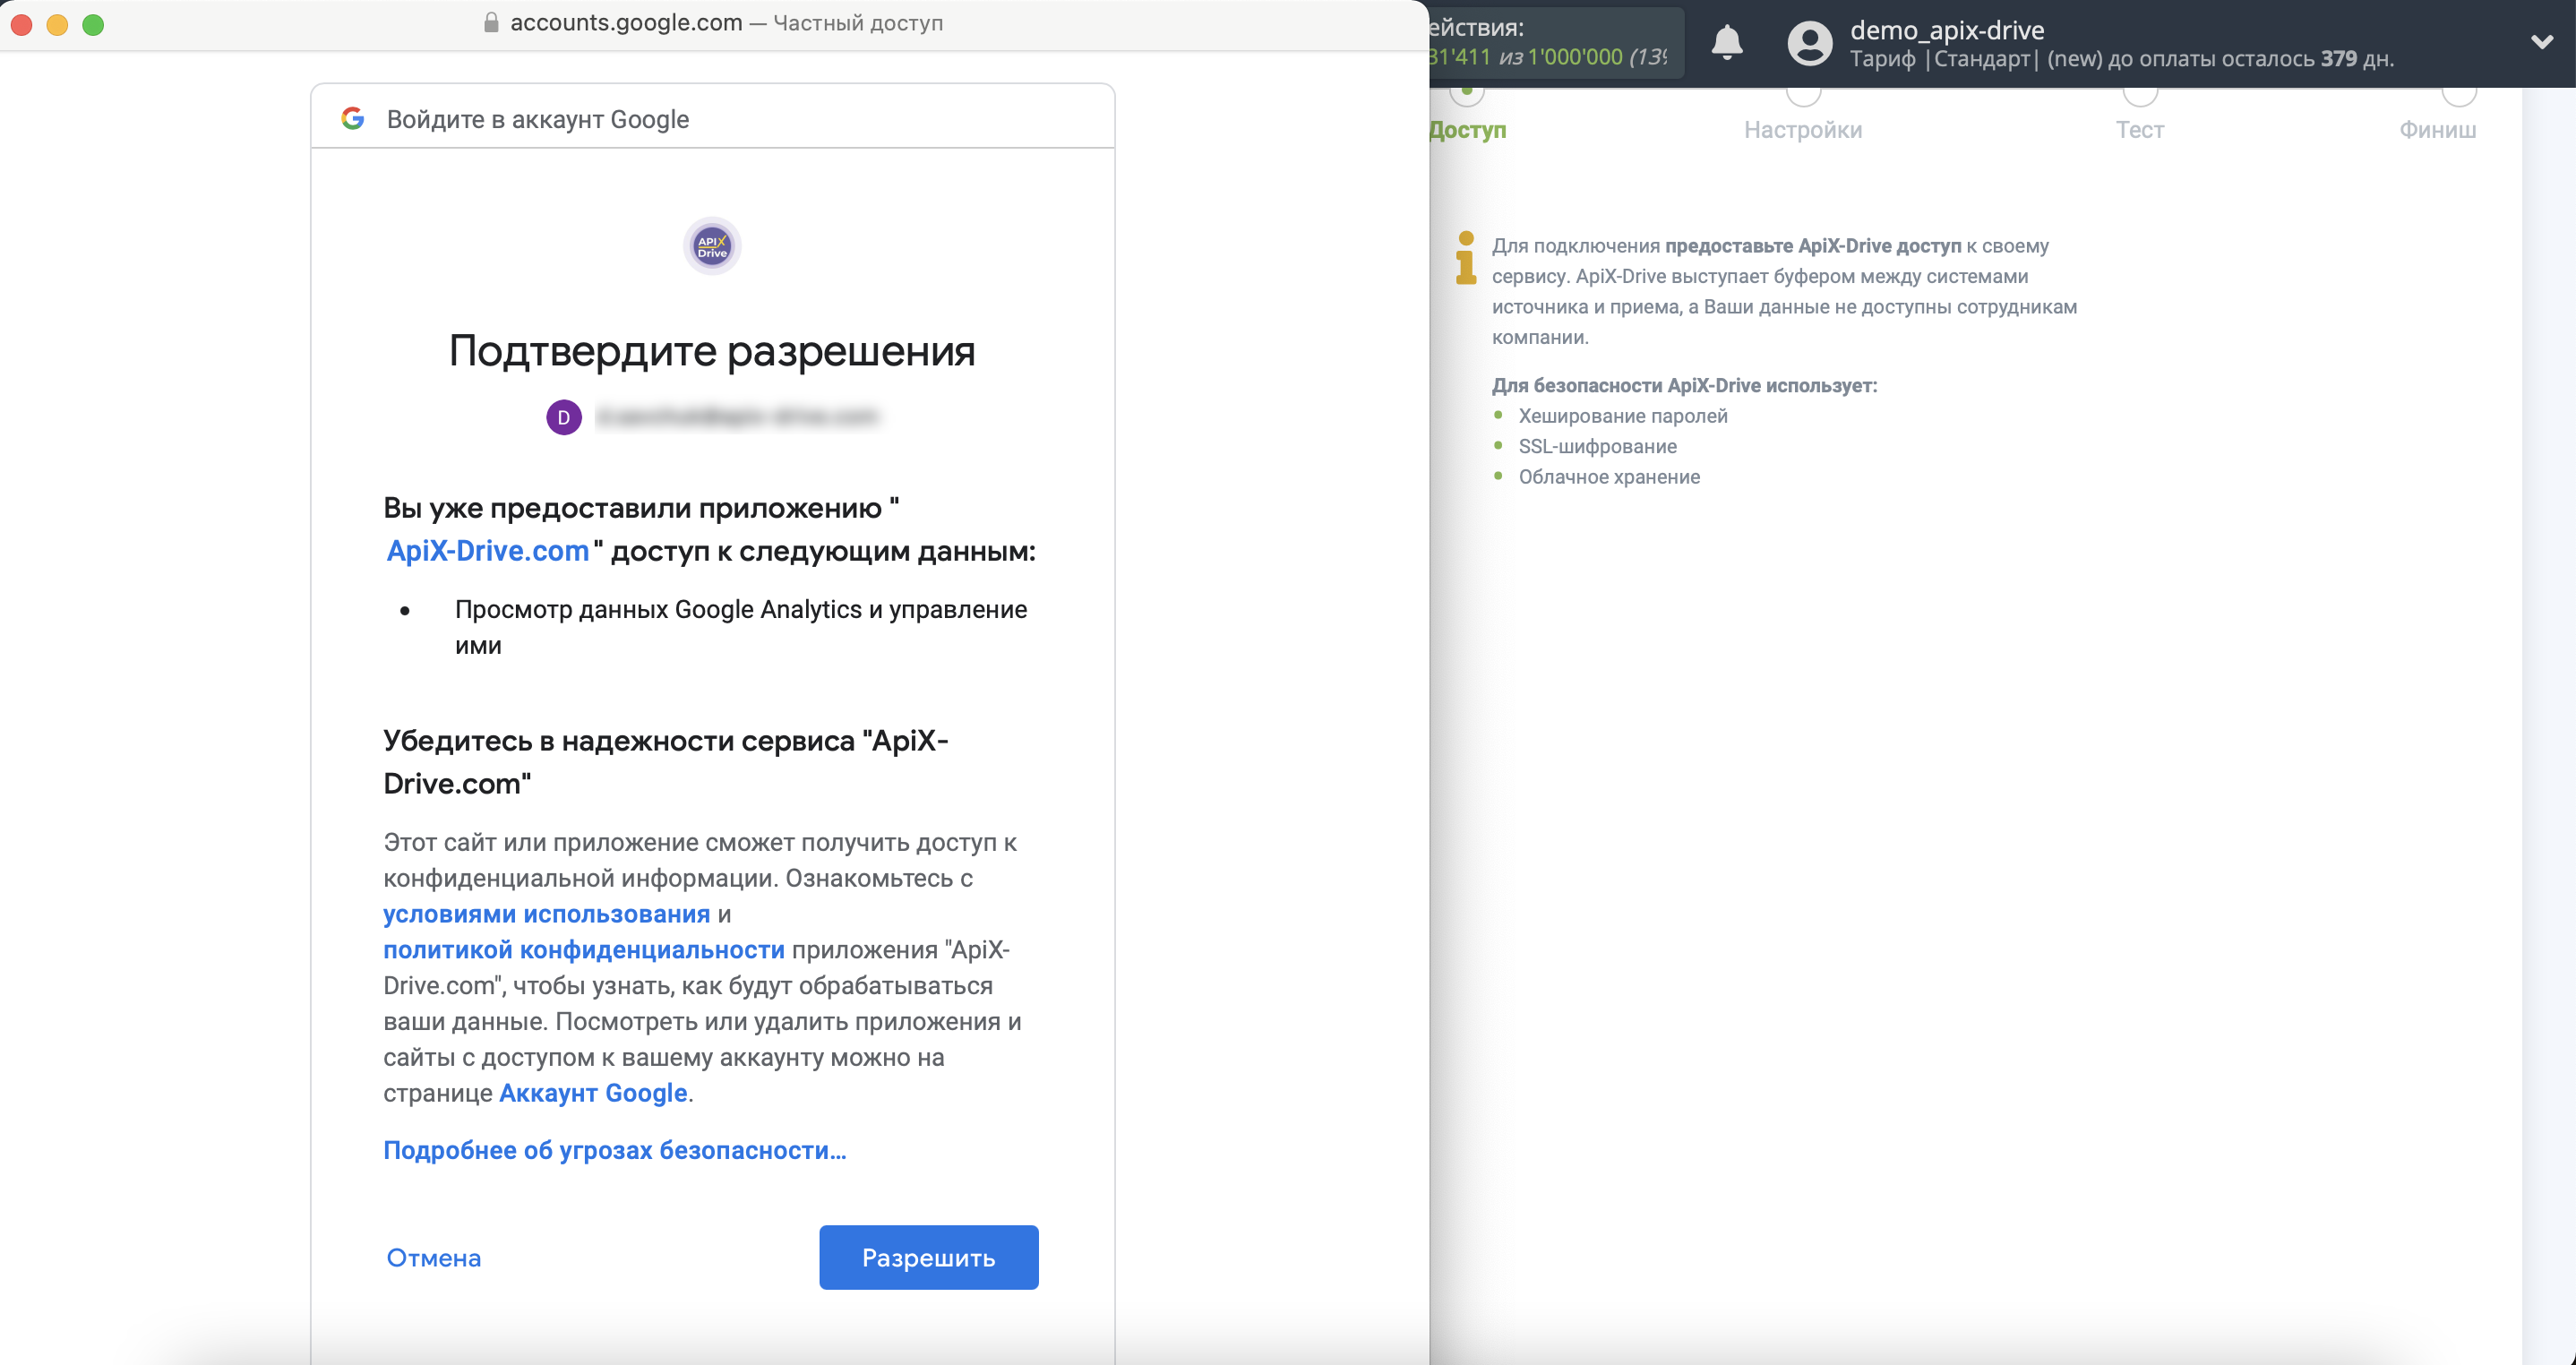
Task: Select the Доступ step in ApiX-Drive
Action: [1467, 129]
